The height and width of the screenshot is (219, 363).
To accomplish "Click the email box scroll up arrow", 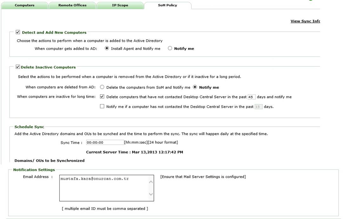I will pos(151,182).
